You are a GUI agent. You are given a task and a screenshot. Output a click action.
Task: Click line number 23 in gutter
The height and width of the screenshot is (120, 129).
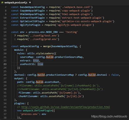pos(5,64)
